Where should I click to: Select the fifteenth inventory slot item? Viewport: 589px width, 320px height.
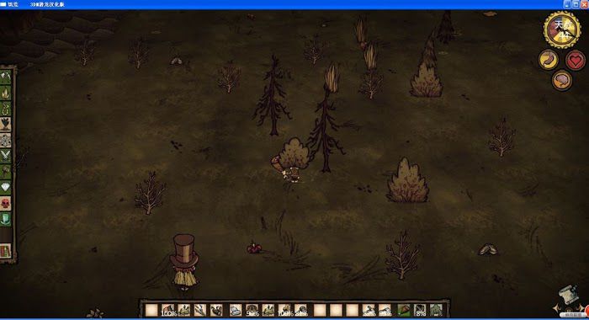pyautogui.click(x=385, y=310)
